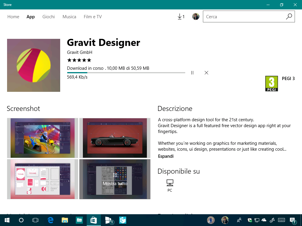The height and width of the screenshot is (226, 302).
Task: Click the Gravit GmbH publisher link
Action: pyautogui.click(x=80, y=52)
